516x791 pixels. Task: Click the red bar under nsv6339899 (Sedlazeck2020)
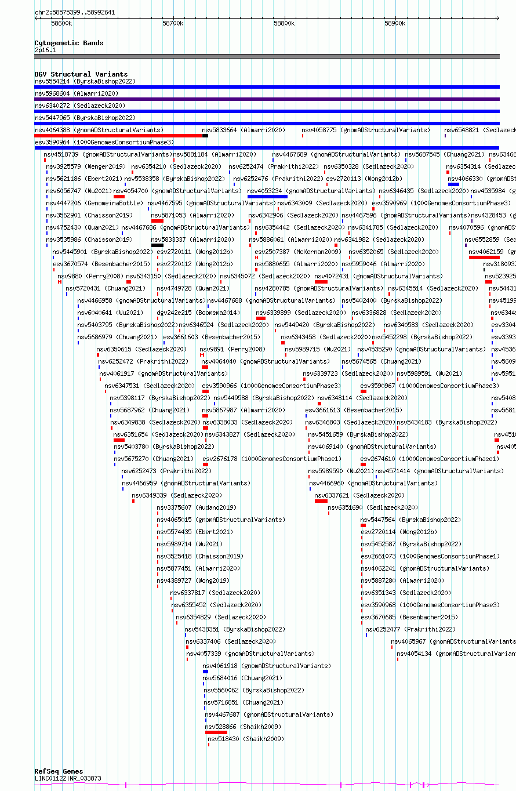261,318
